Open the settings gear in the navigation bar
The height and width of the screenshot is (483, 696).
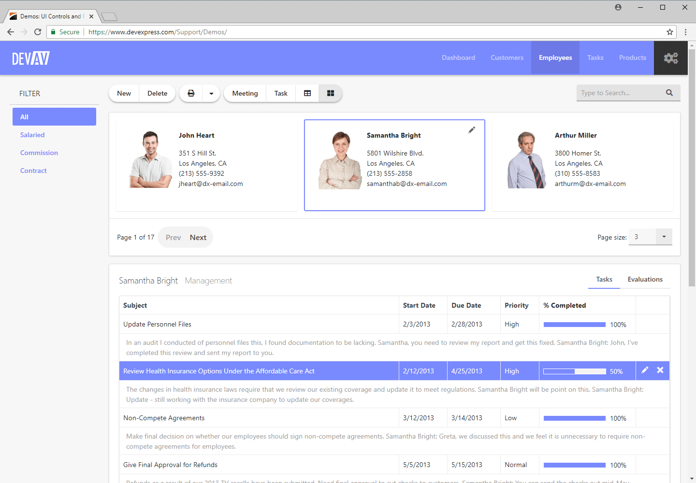671,57
